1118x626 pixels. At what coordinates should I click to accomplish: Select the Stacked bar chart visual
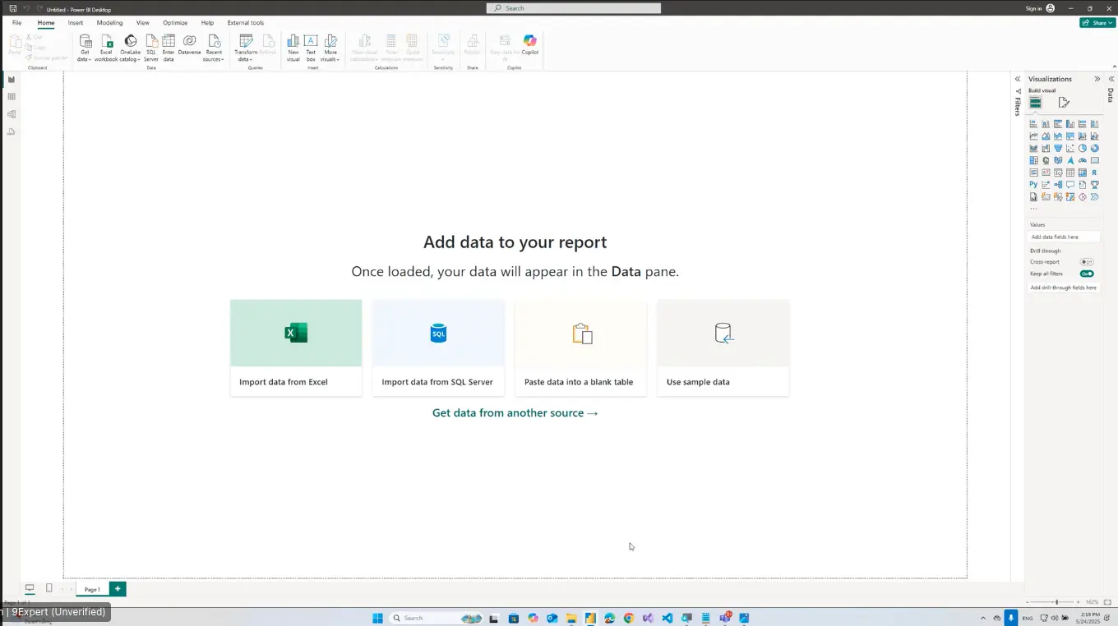coord(1033,124)
